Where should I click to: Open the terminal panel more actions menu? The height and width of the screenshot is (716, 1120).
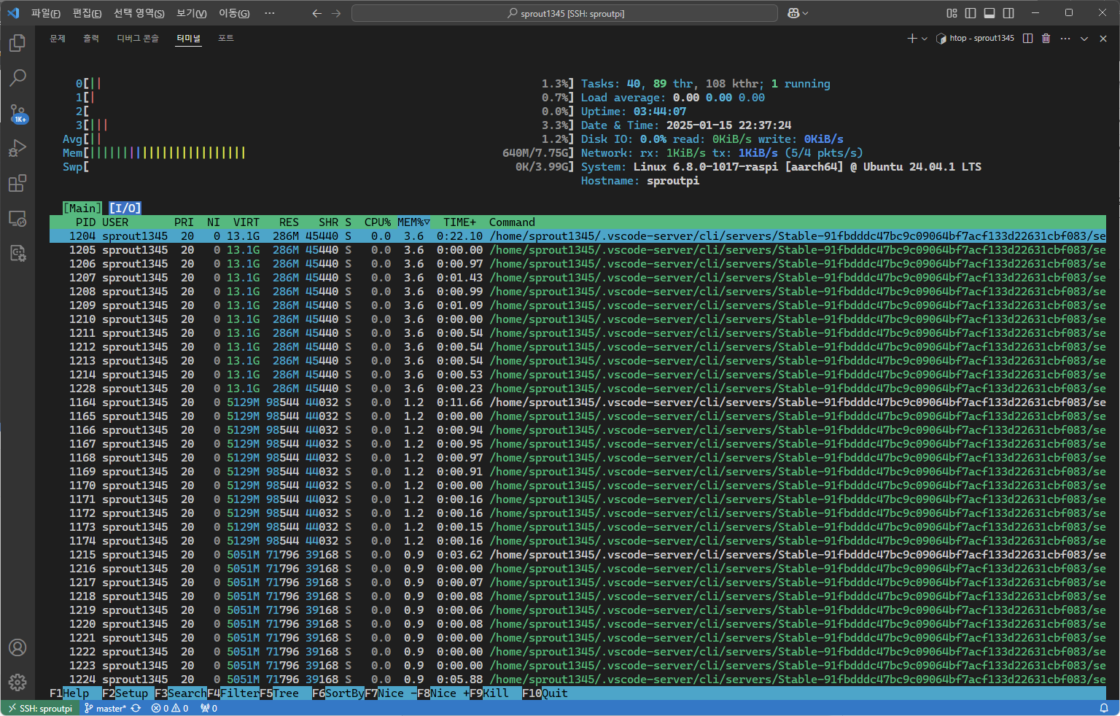coord(1065,38)
